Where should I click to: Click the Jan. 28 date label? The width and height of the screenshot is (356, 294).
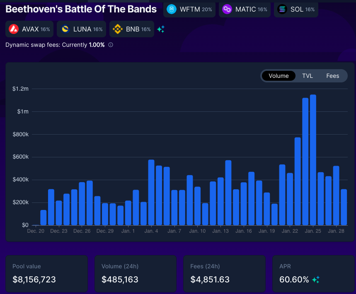coord(336,231)
